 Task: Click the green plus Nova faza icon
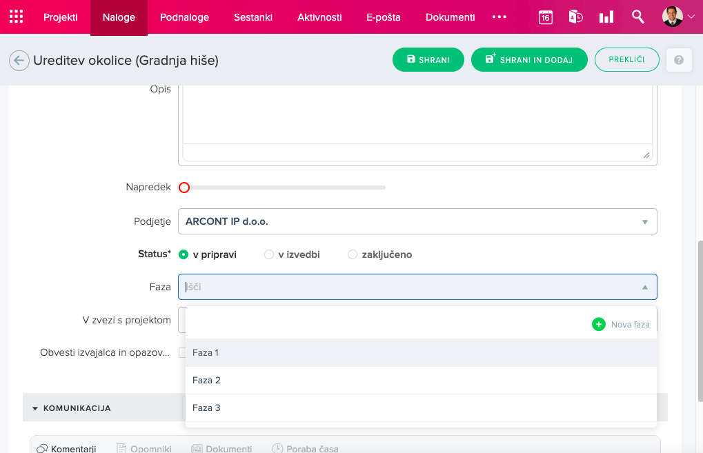598,324
